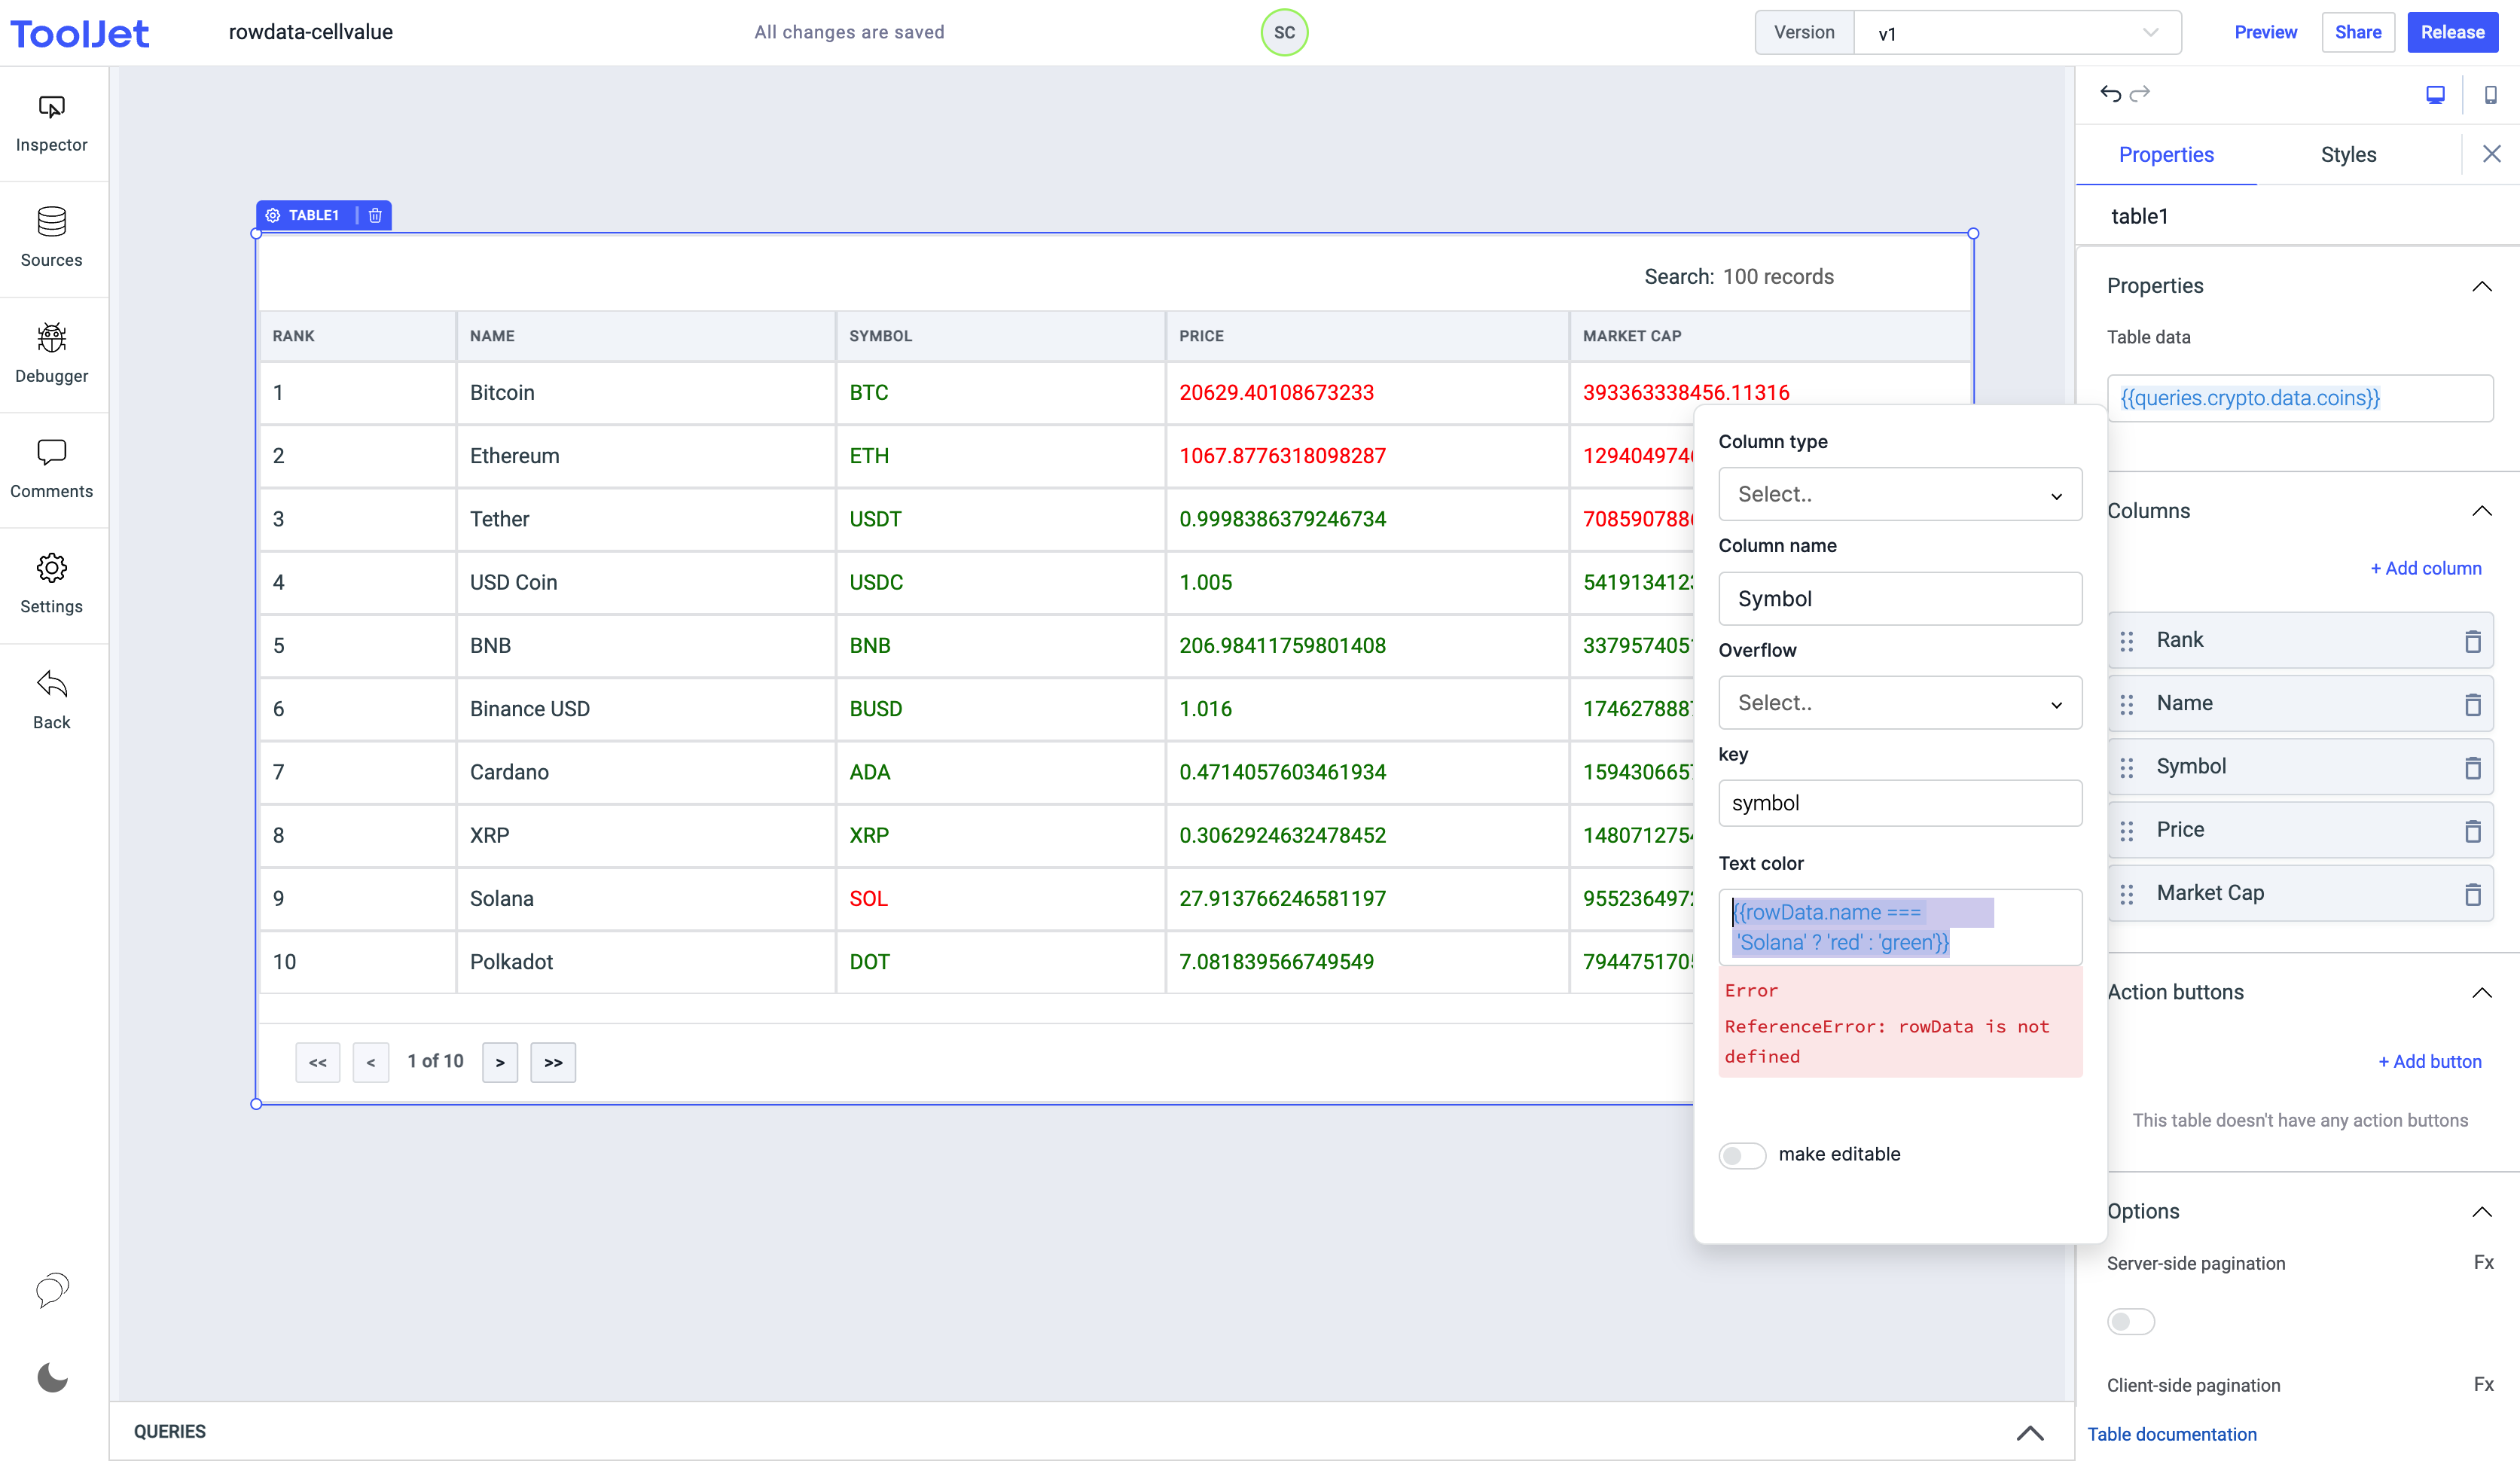Toggle Server-side pagination switch
Image resolution: width=2520 pixels, height=1461 pixels.
click(x=2130, y=1321)
